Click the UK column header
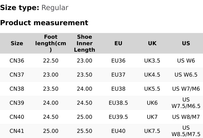Viewport: 203px width, 138px height. coord(152,43)
